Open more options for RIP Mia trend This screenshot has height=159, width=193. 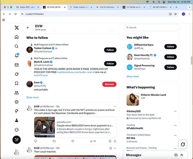click(175, 135)
